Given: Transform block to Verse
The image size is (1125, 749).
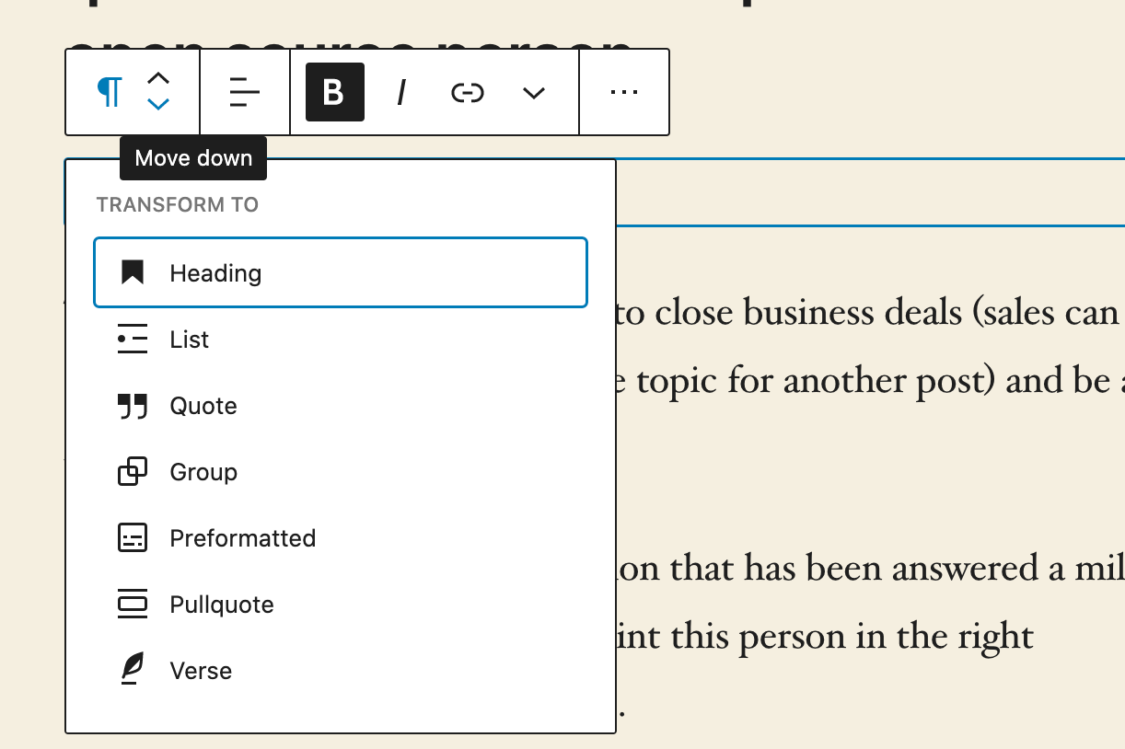Looking at the screenshot, I should coord(341,671).
